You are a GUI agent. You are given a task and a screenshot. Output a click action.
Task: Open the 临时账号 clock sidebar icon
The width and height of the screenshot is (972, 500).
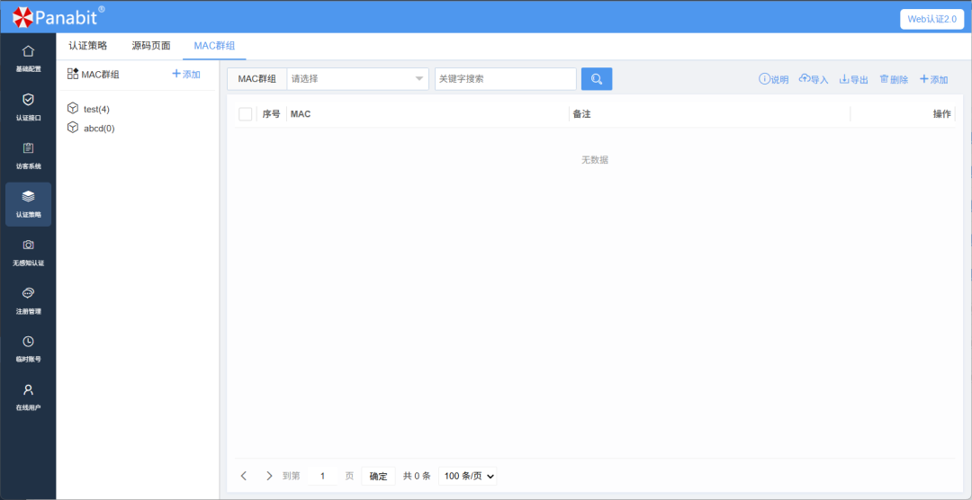tap(28, 342)
